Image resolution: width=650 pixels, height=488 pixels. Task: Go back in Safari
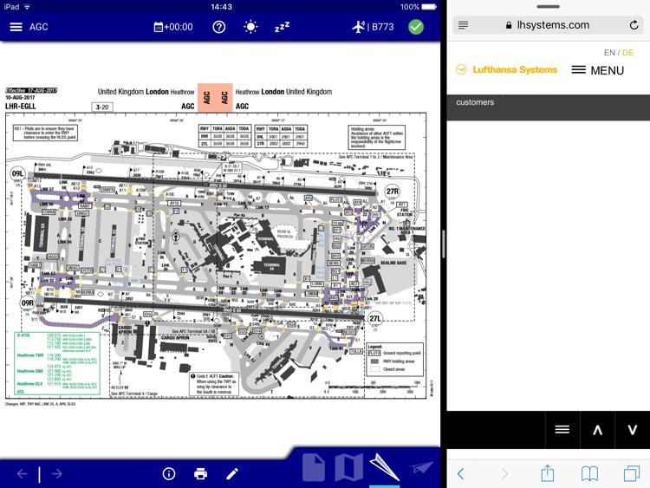click(x=460, y=473)
